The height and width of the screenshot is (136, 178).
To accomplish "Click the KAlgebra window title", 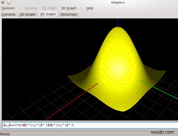I will click(x=118, y=3).
